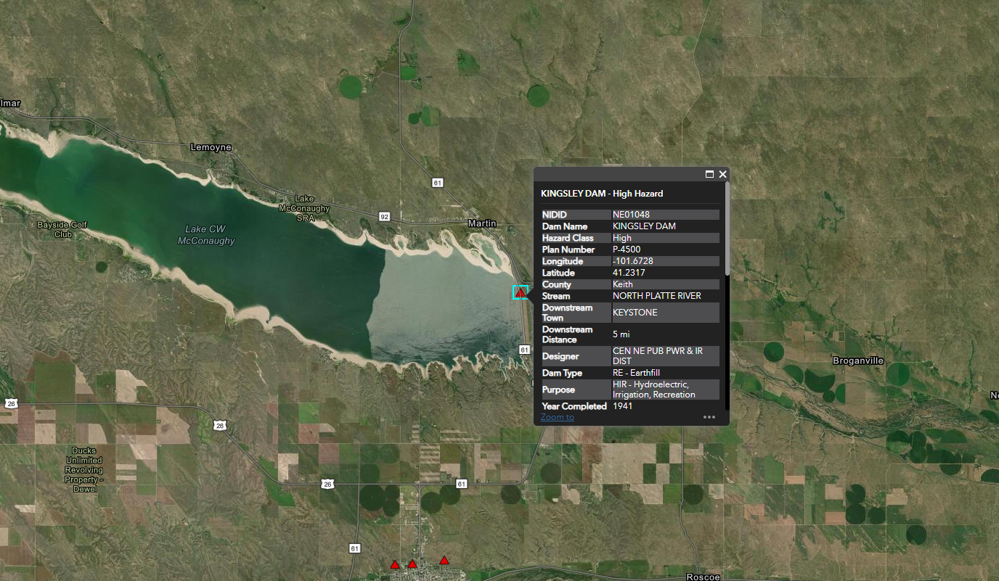Click the leftmost red hazard triangle near Roscoe
The image size is (999, 581).
[x=395, y=564]
